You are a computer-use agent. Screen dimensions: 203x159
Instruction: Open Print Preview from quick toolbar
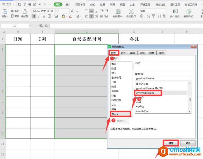point(35,5)
